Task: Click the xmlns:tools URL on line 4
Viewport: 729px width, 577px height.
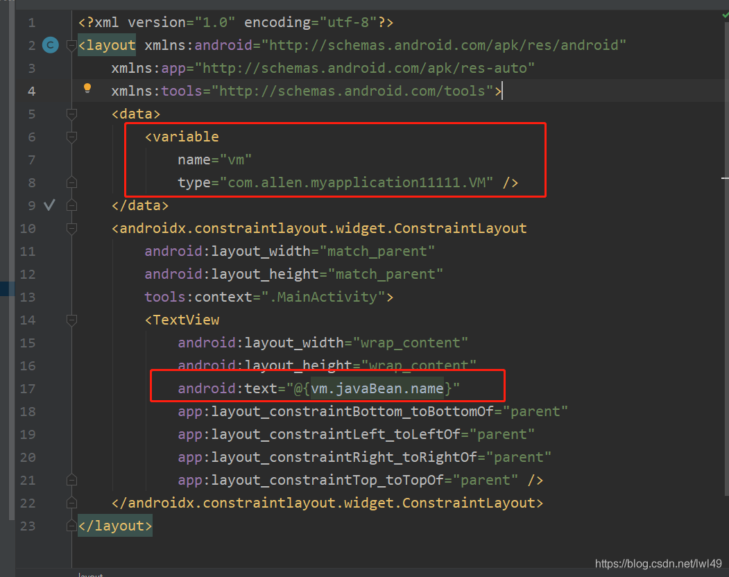Action: point(352,91)
